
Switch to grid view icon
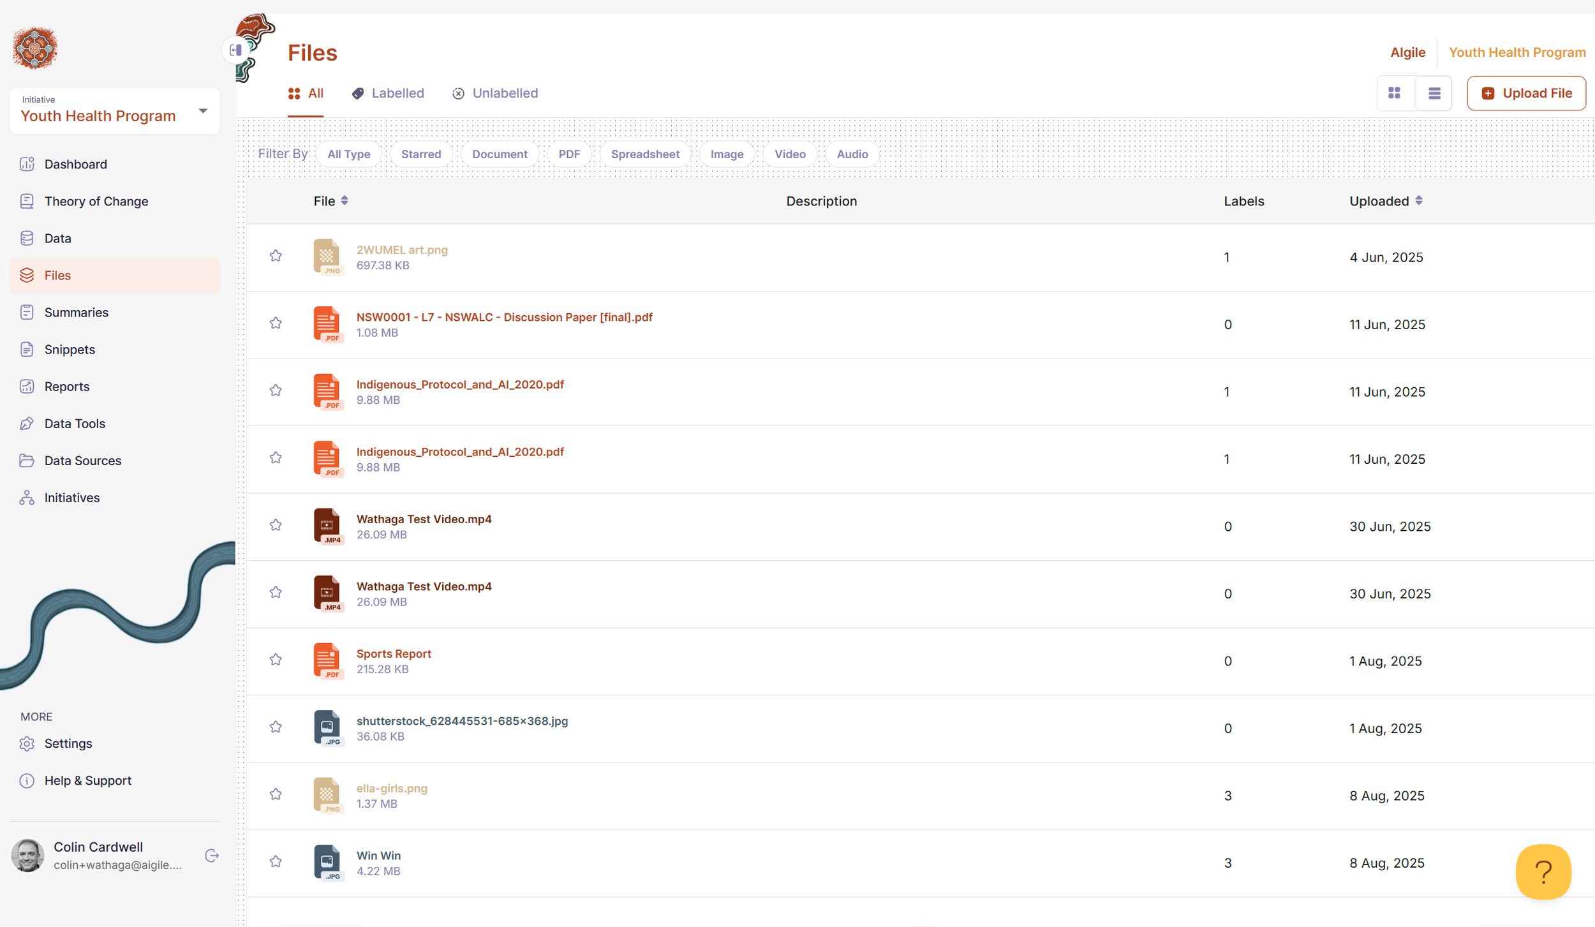1394,93
